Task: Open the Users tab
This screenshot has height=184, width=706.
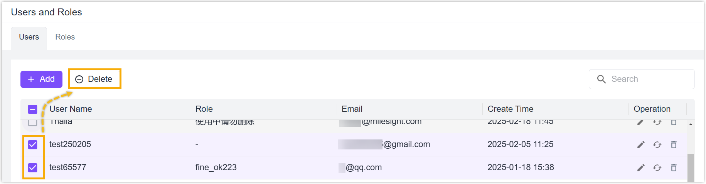Action: (x=29, y=37)
